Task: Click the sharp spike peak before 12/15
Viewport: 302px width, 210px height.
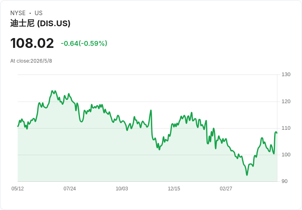Action: [151, 111]
